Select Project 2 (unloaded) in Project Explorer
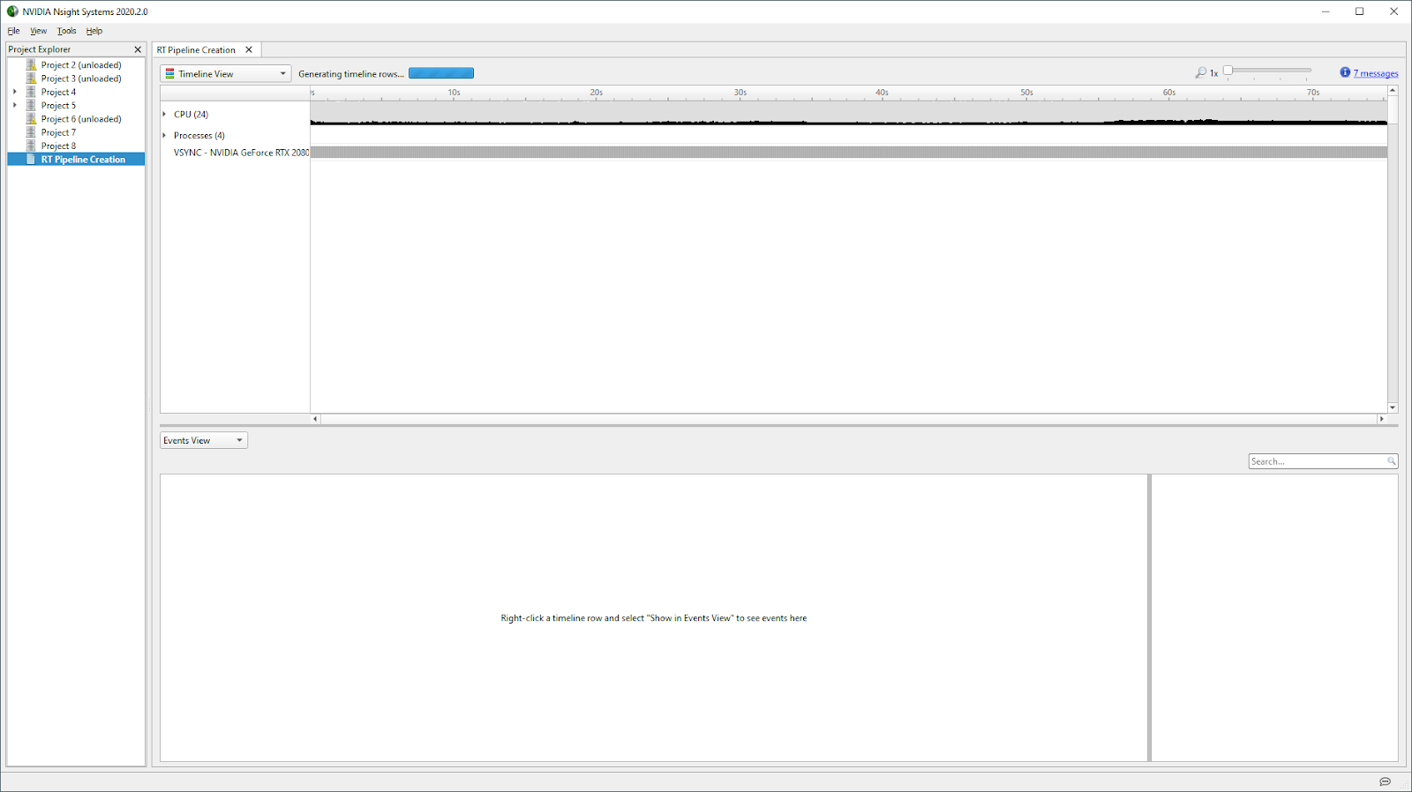The image size is (1412, 792). [81, 65]
